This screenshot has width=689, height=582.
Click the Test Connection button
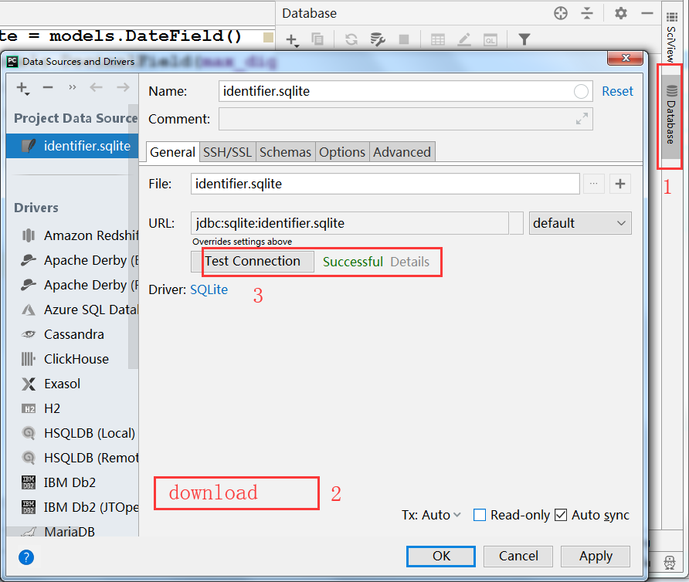253,262
